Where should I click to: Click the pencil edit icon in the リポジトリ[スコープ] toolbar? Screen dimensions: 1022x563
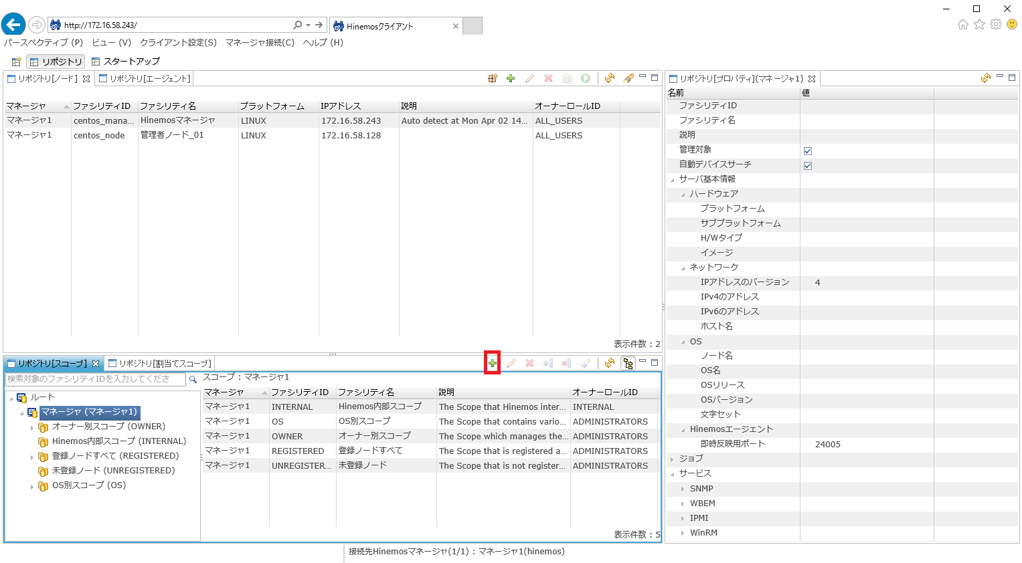(511, 363)
